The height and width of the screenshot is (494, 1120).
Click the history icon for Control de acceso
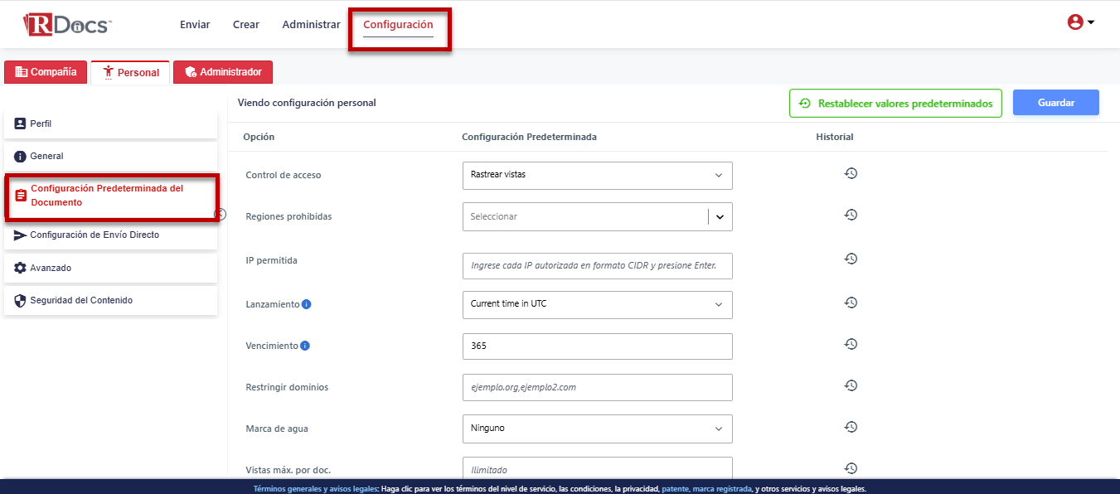(x=851, y=173)
